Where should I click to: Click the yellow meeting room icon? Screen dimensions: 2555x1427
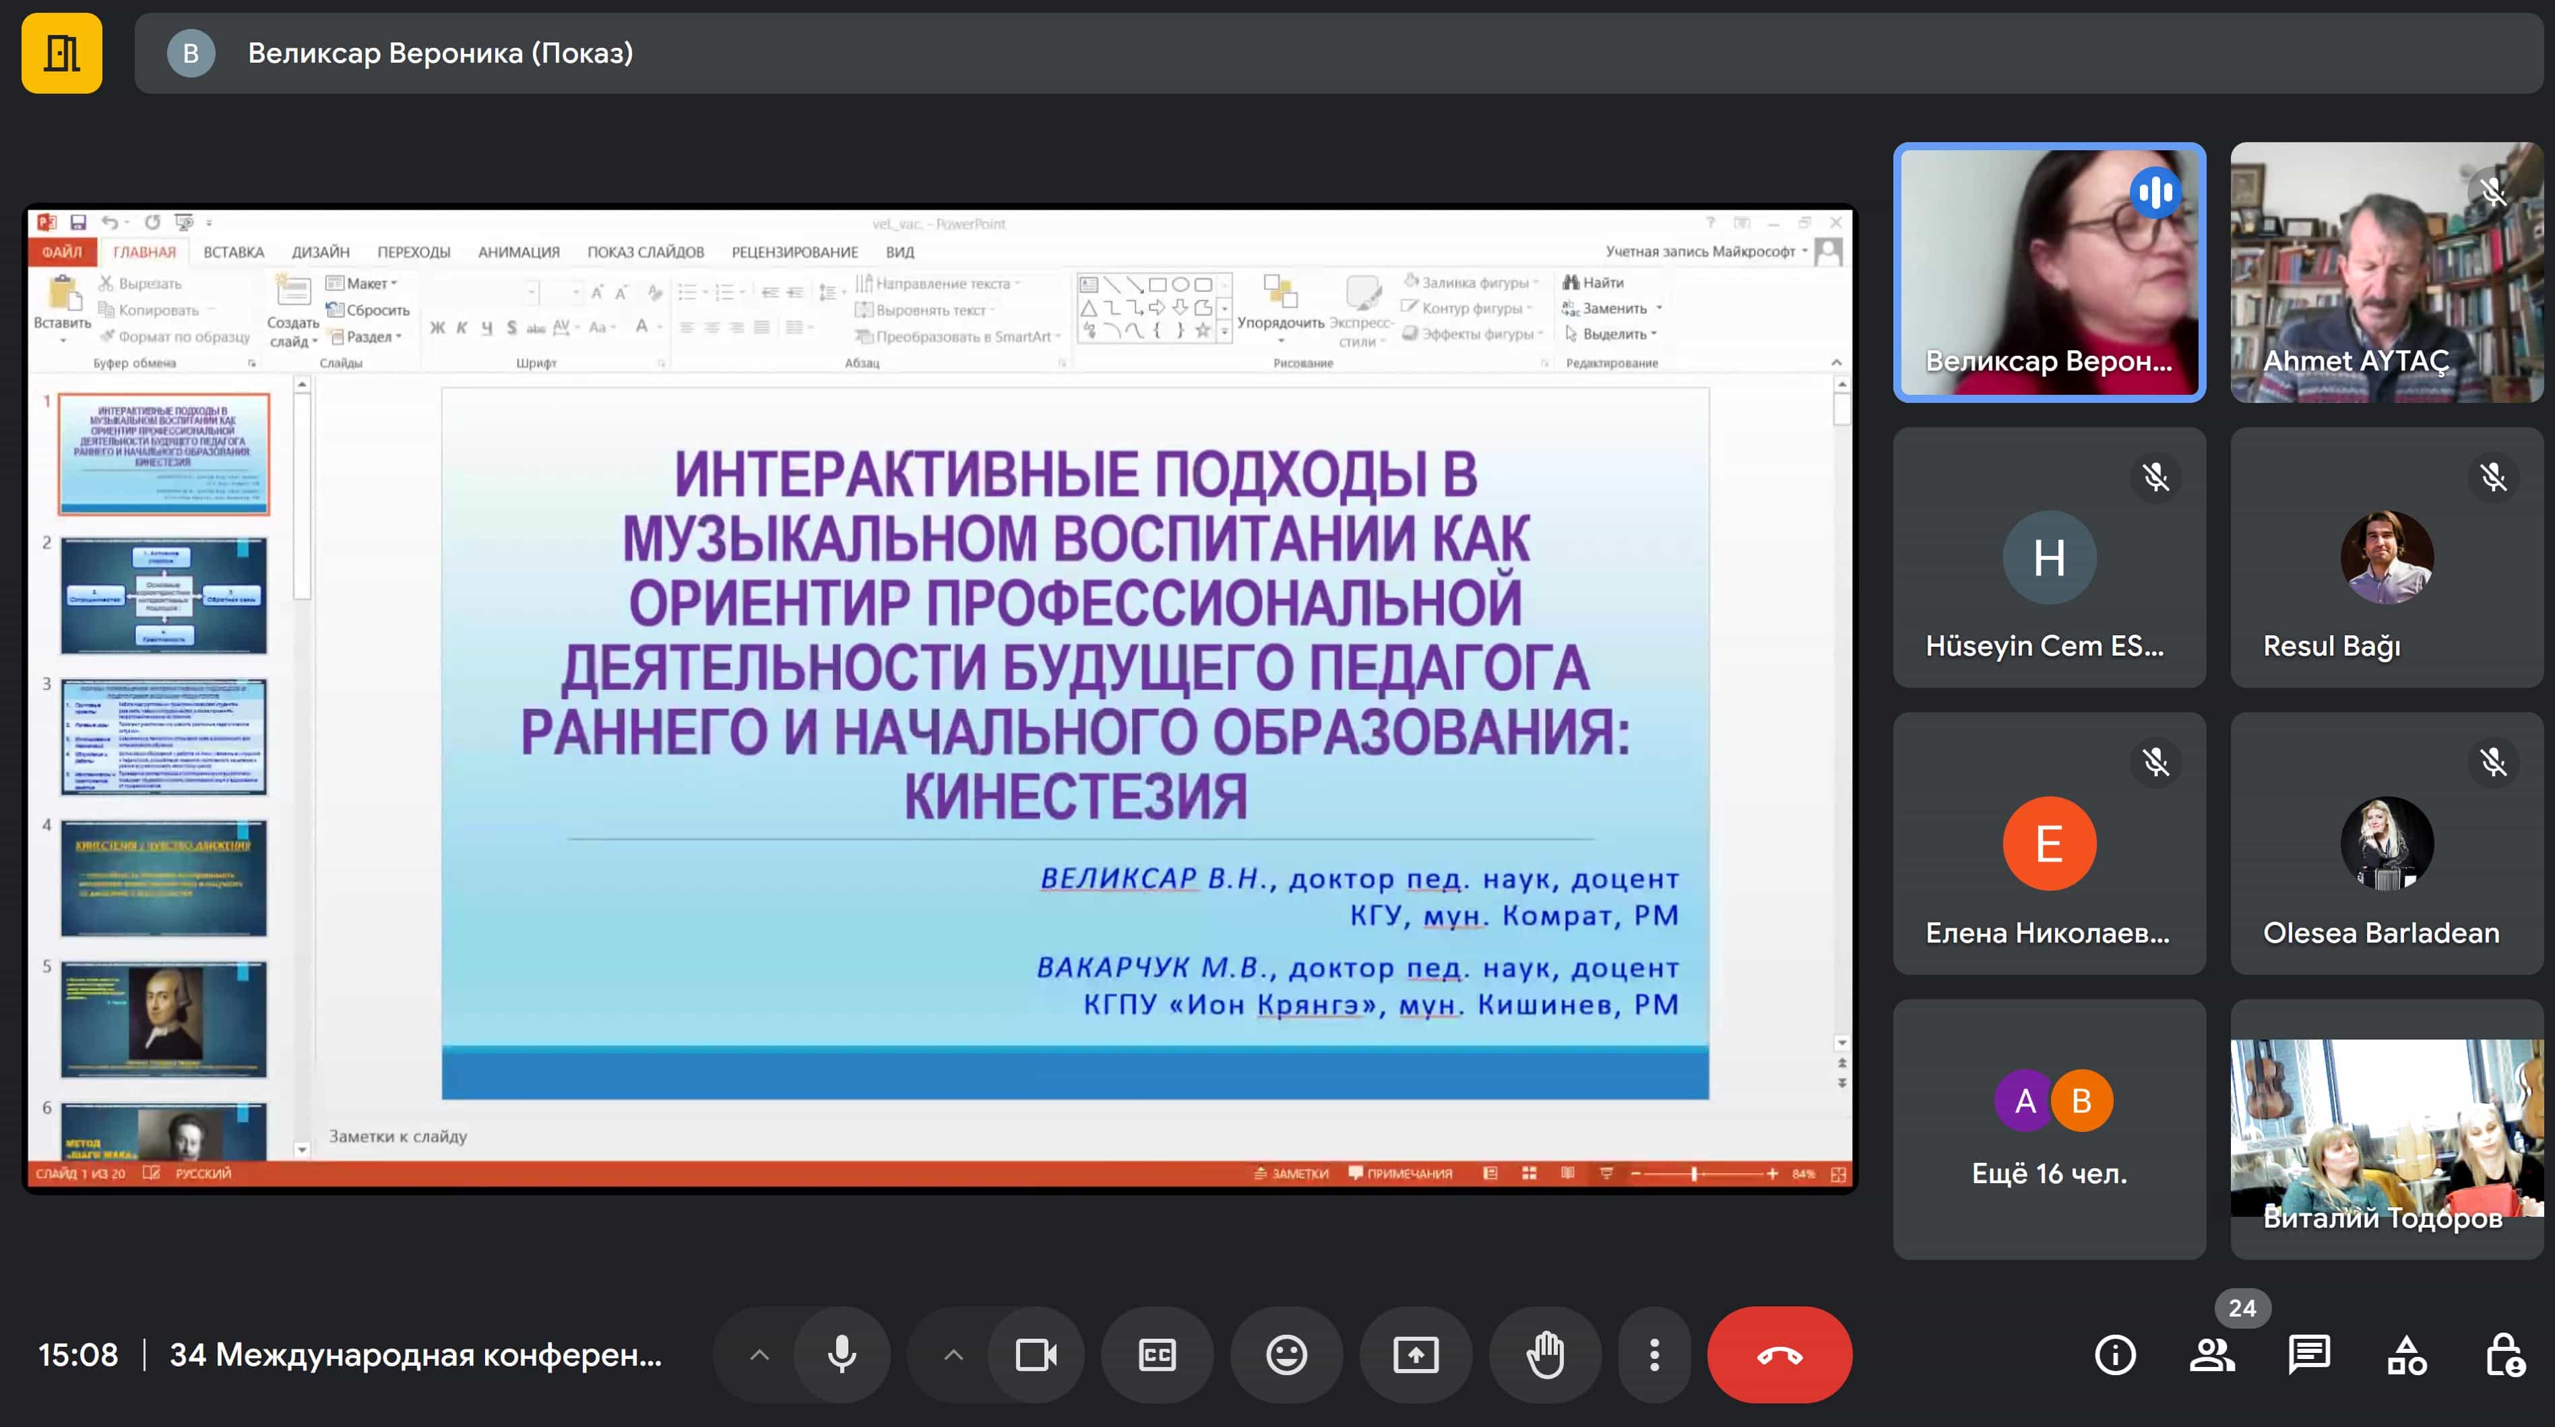[x=61, y=53]
